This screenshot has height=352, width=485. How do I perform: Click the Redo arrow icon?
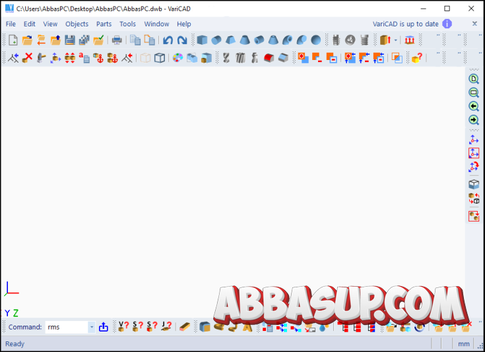pyautogui.click(x=182, y=40)
